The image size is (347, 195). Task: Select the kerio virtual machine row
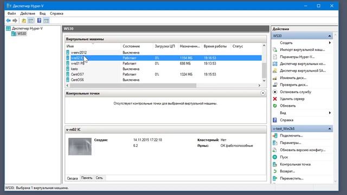click(x=163, y=69)
